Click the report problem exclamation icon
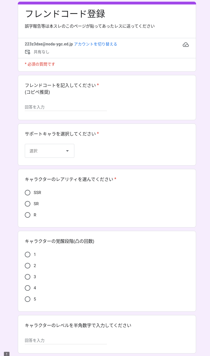Viewport: 210px width, 356px height. pos(7,354)
